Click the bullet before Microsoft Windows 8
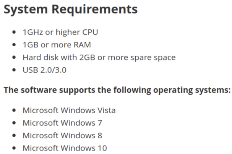 click(14, 135)
